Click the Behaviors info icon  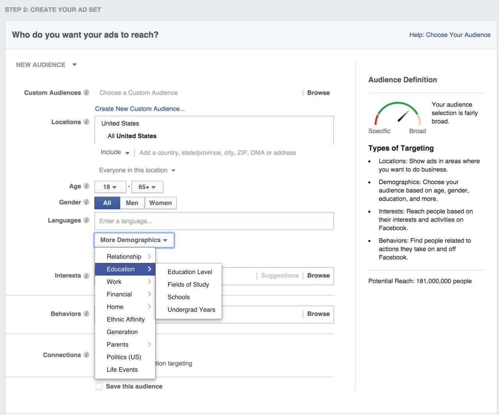coord(87,314)
